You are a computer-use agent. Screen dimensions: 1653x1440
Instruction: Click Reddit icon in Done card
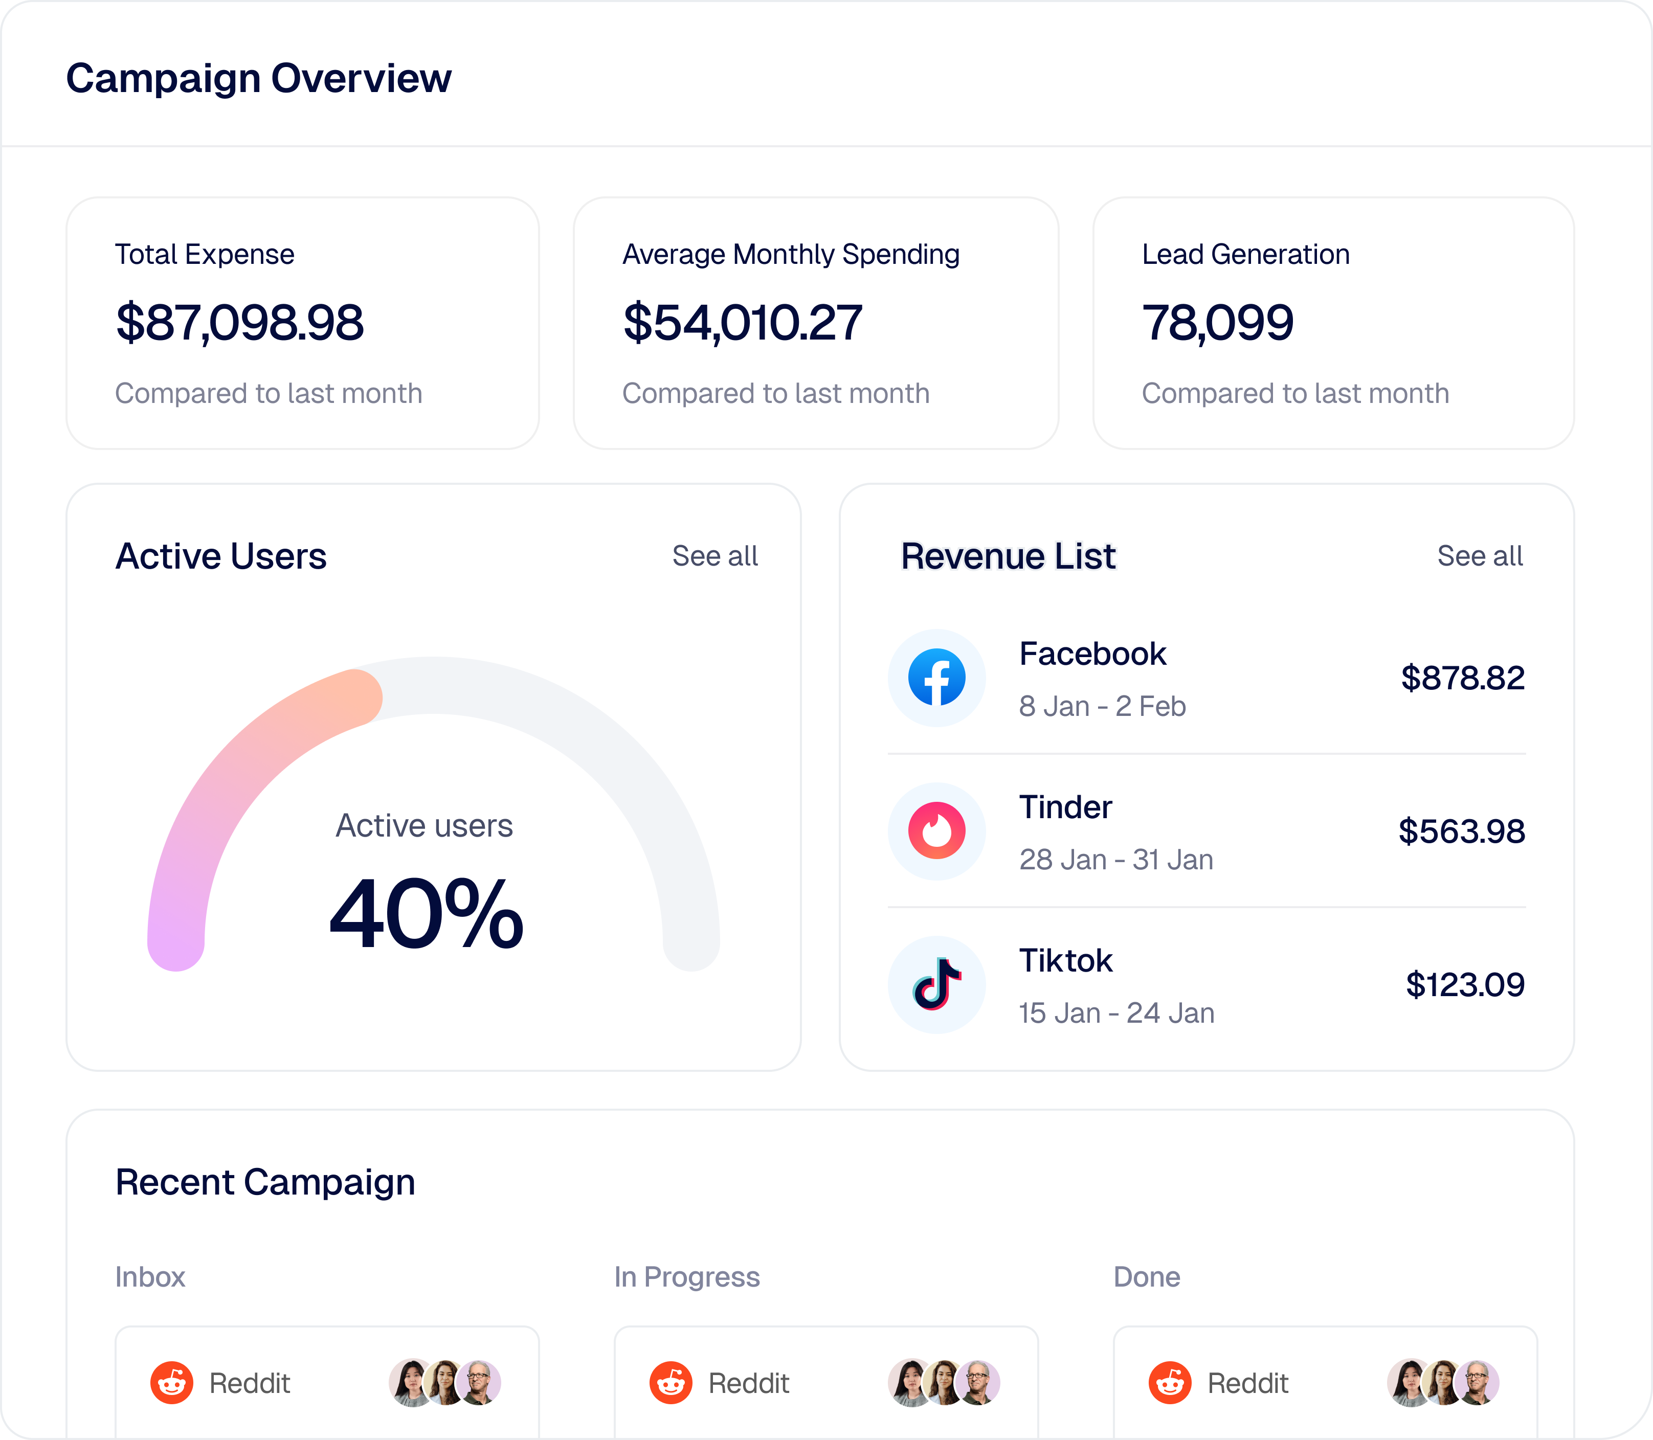(x=1170, y=1382)
